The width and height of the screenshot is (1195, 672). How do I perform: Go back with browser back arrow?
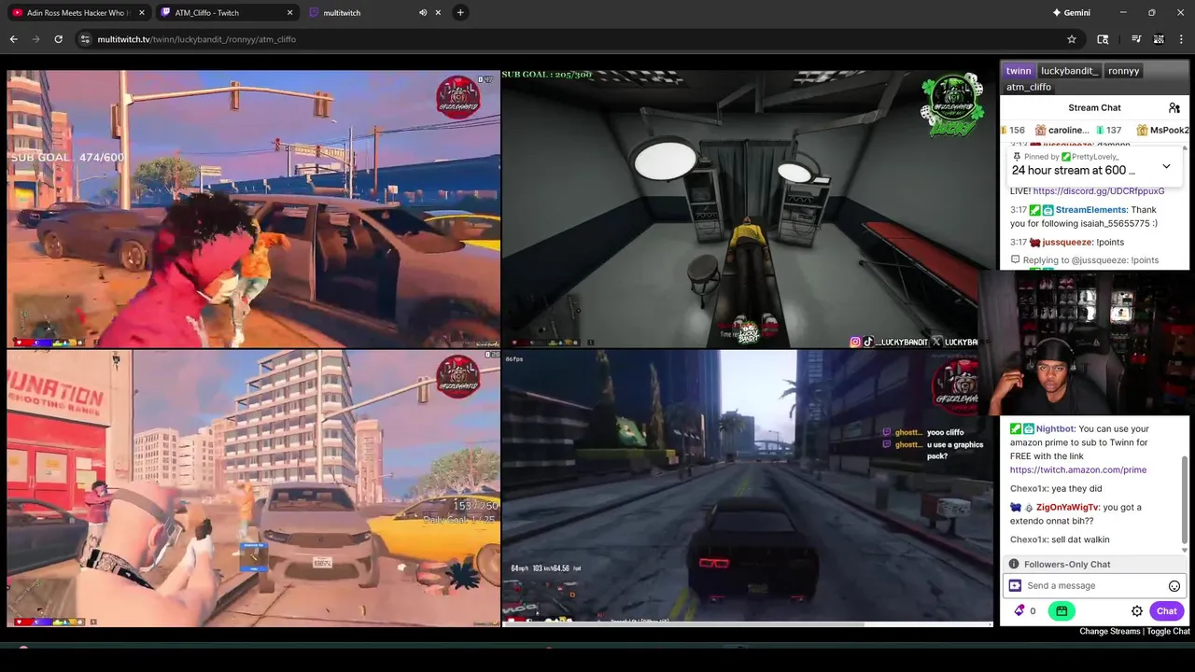tap(13, 39)
